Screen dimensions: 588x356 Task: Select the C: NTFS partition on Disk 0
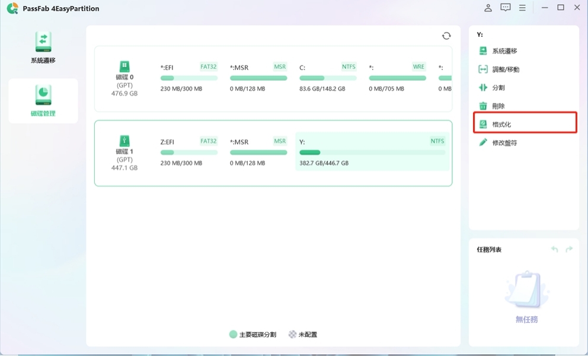point(328,78)
